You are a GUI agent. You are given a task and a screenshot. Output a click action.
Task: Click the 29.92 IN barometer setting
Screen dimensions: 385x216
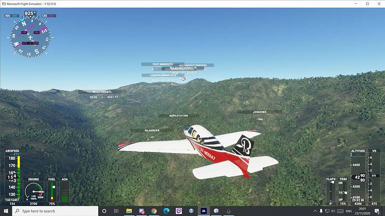tap(358, 200)
